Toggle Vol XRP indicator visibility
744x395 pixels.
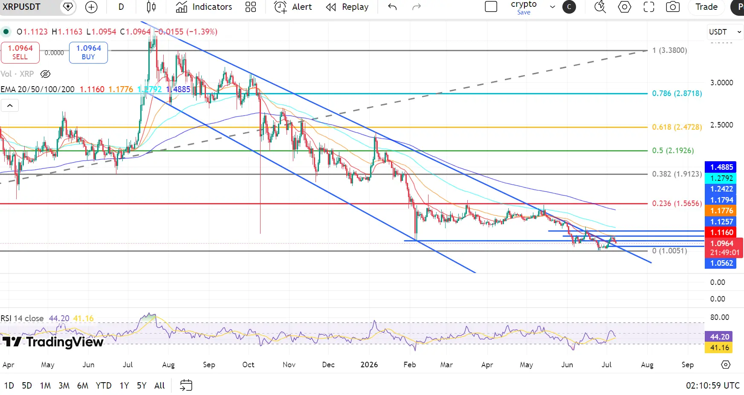45,74
